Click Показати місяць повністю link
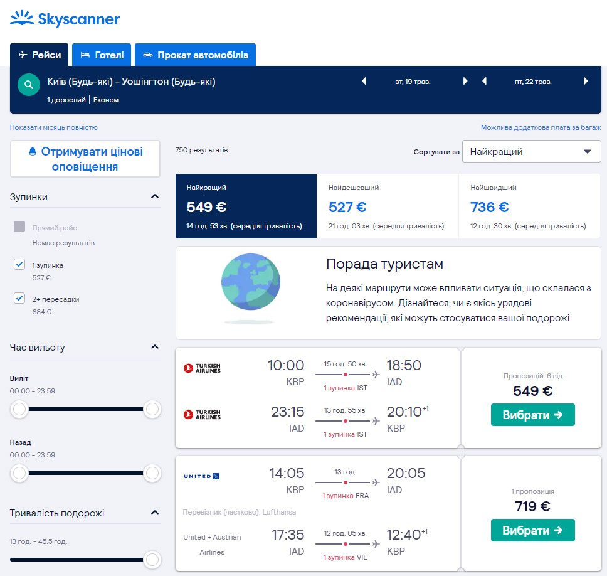This screenshot has width=607, height=576. coord(54,127)
